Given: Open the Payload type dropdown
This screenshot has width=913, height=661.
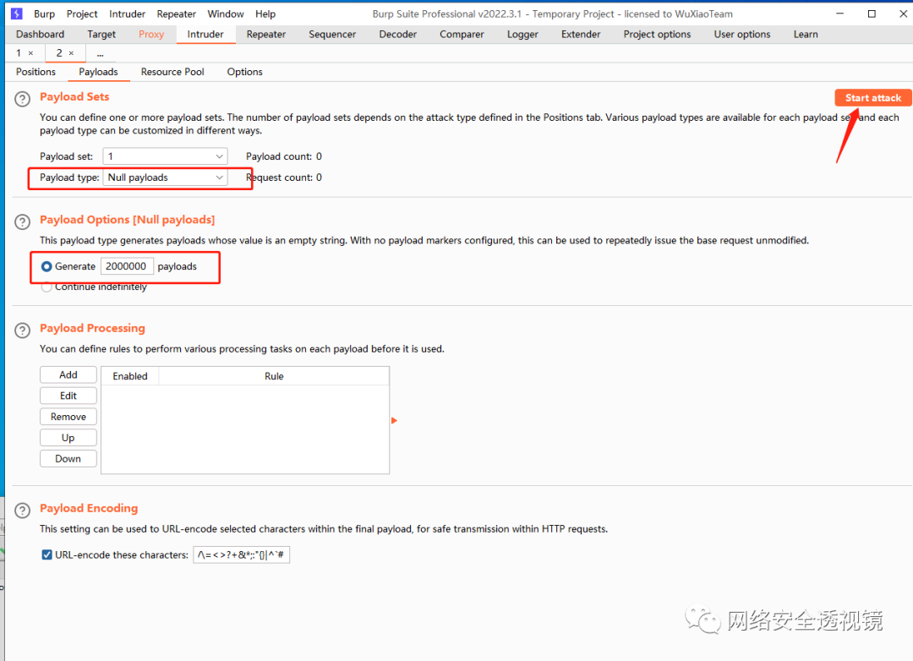Looking at the screenshot, I should click(165, 178).
